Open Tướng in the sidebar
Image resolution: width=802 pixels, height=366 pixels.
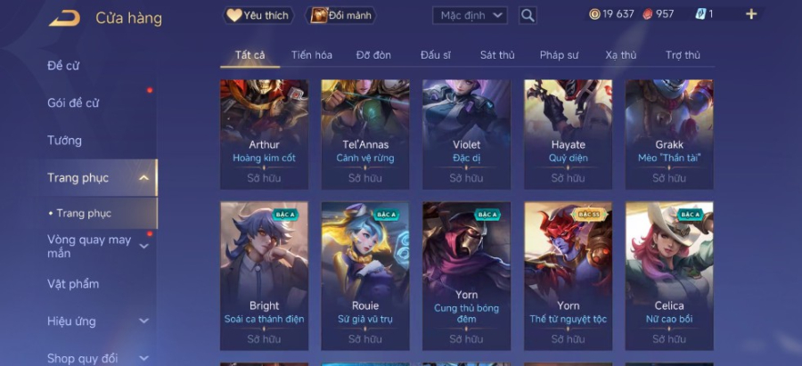(64, 141)
